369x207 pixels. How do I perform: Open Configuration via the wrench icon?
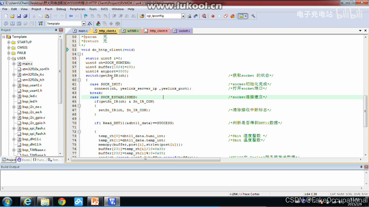253,16
